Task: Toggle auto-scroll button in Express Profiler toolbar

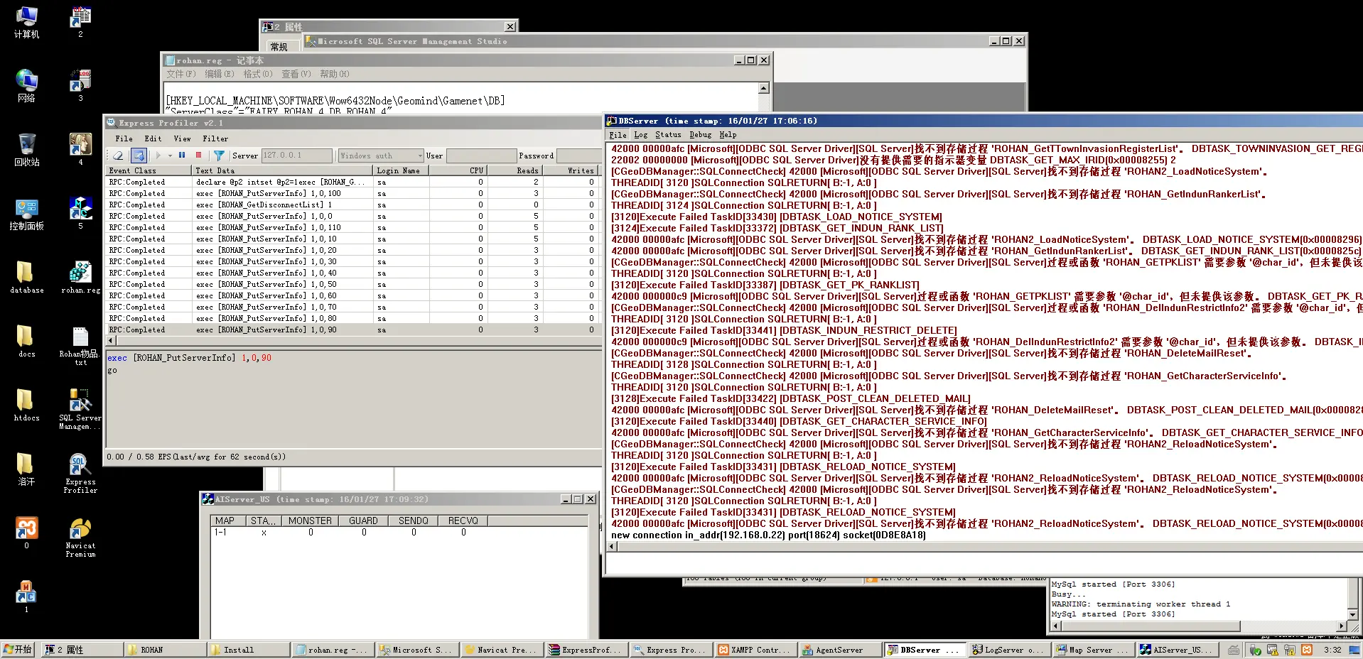Action: coord(139,156)
